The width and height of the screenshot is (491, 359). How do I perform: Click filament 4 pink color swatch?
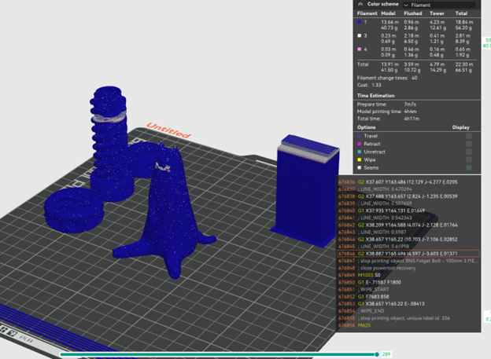pyautogui.click(x=360, y=47)
